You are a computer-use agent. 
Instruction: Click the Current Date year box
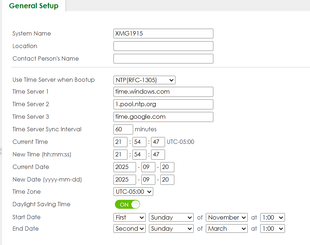point(125,167)
